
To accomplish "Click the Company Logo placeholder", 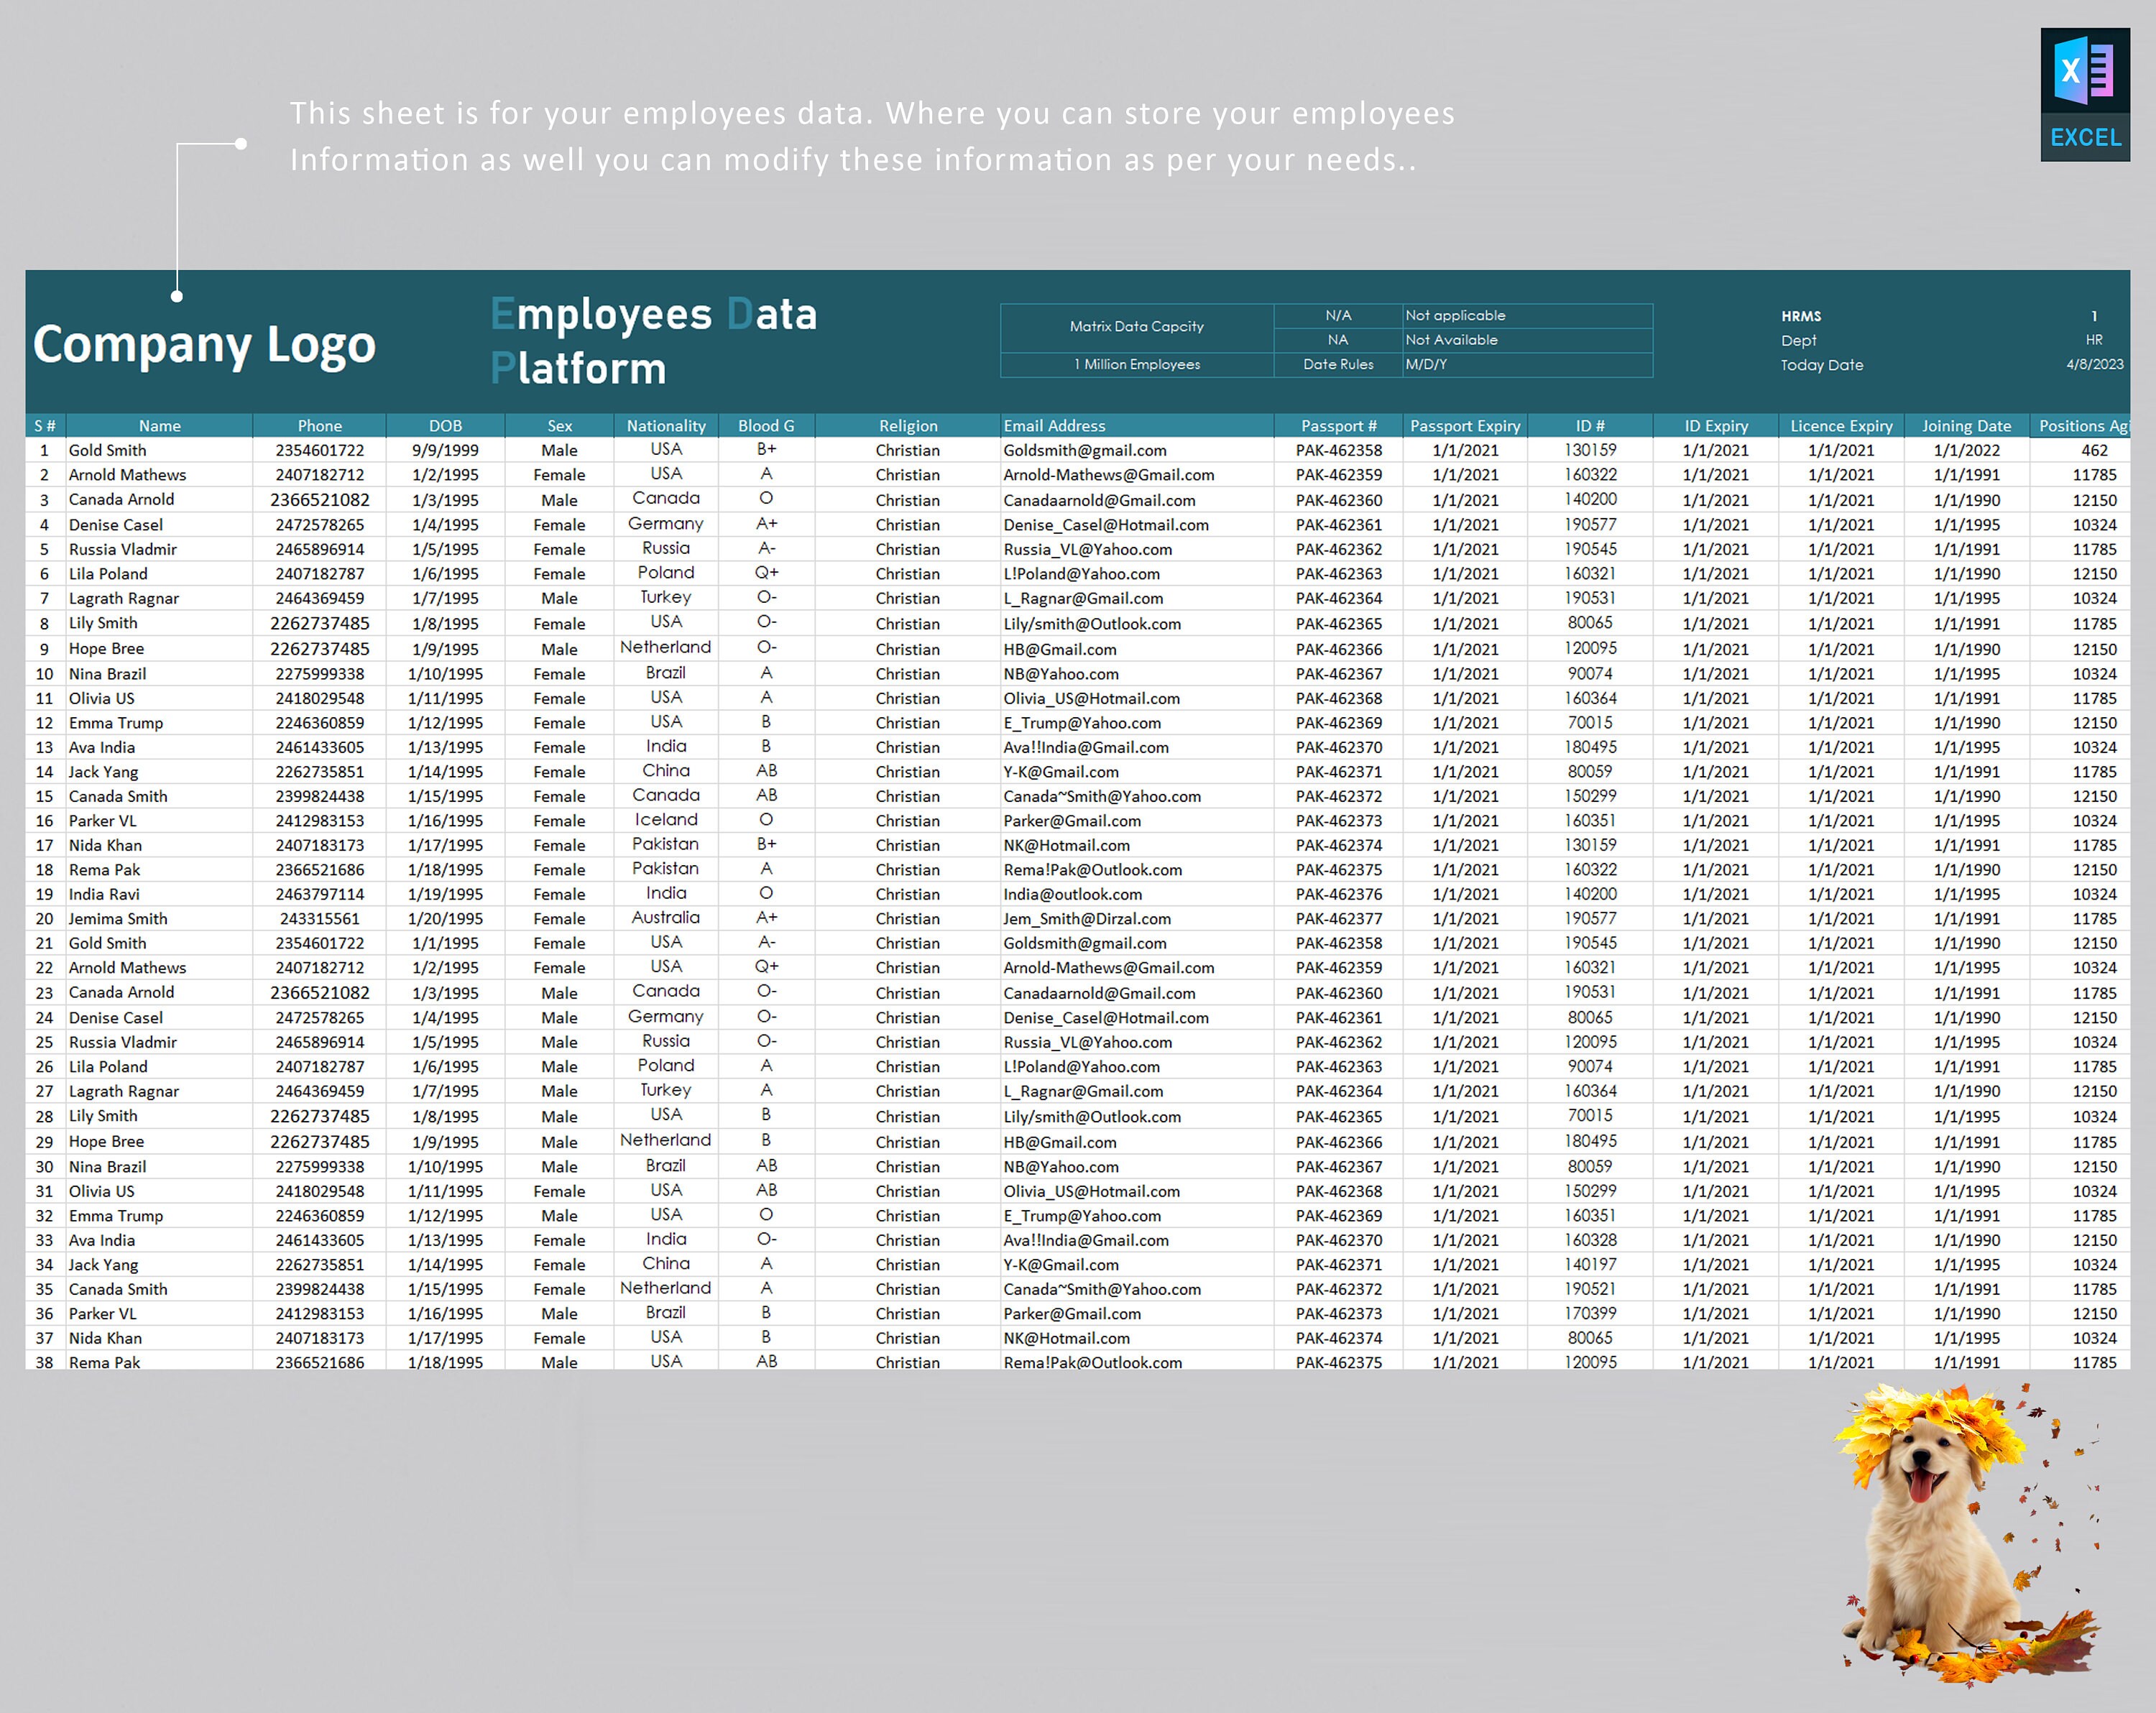I will [205, 344].
